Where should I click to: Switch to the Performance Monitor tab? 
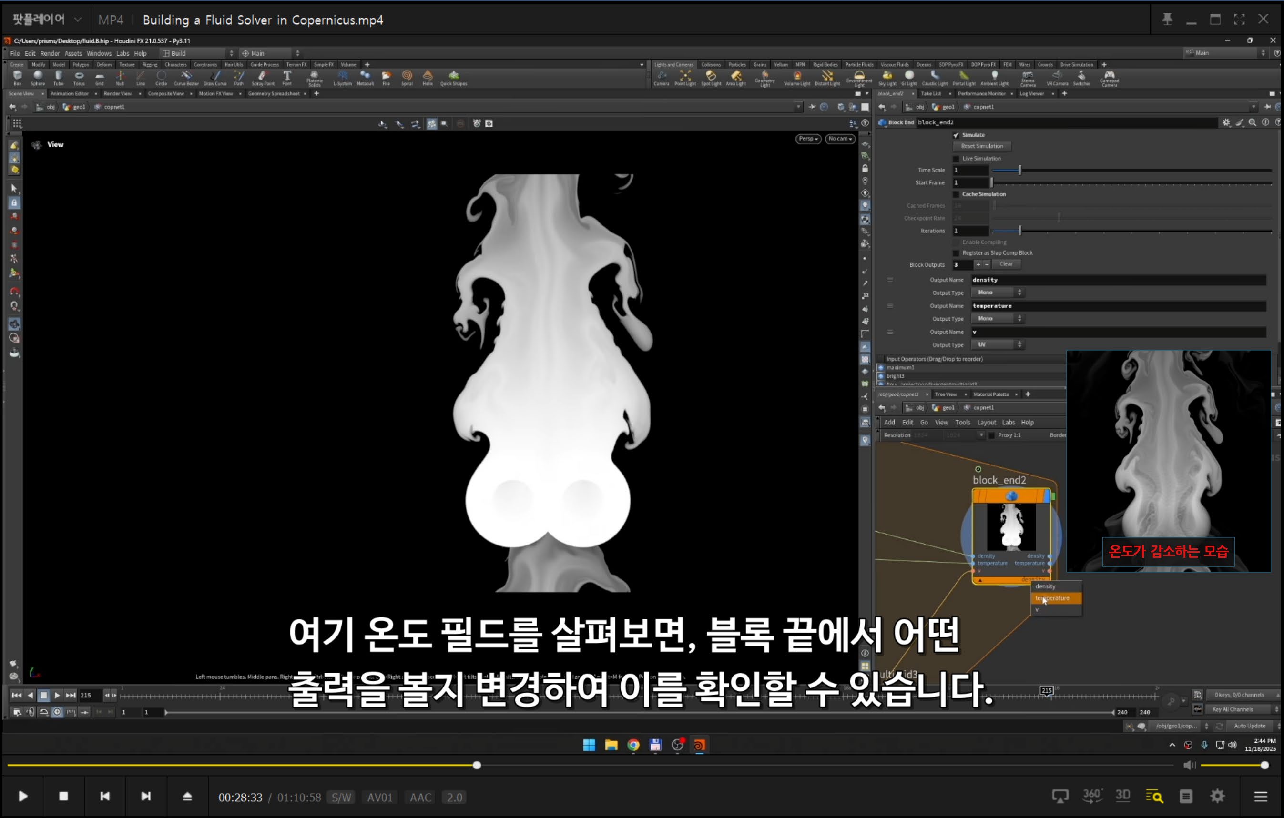981,94
